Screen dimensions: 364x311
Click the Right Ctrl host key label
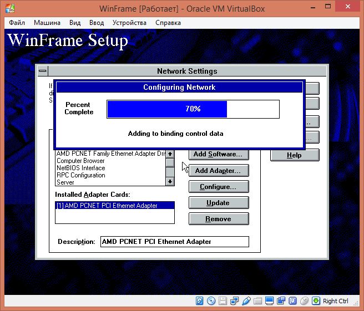[336, 301]
